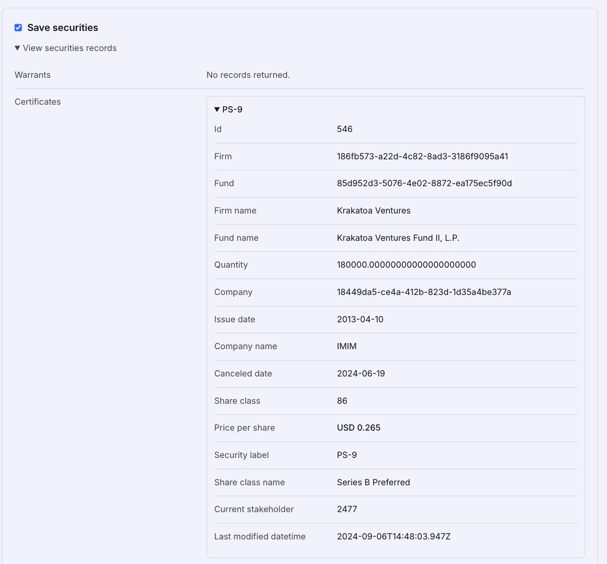Select the Current stakeholder field label
The height and width of the screenshot is (564, 607).
click(254, 509)
